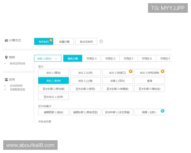Click the 地域 location pin icon
The image size is (191, 153).
6,57
